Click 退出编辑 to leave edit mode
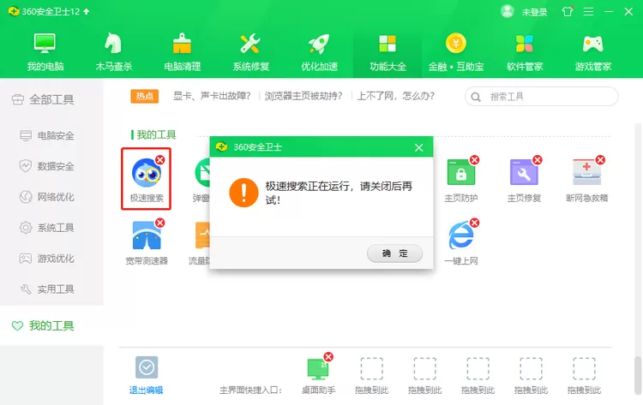This screenshot has height=405, width=643. (x=146, y=375)
